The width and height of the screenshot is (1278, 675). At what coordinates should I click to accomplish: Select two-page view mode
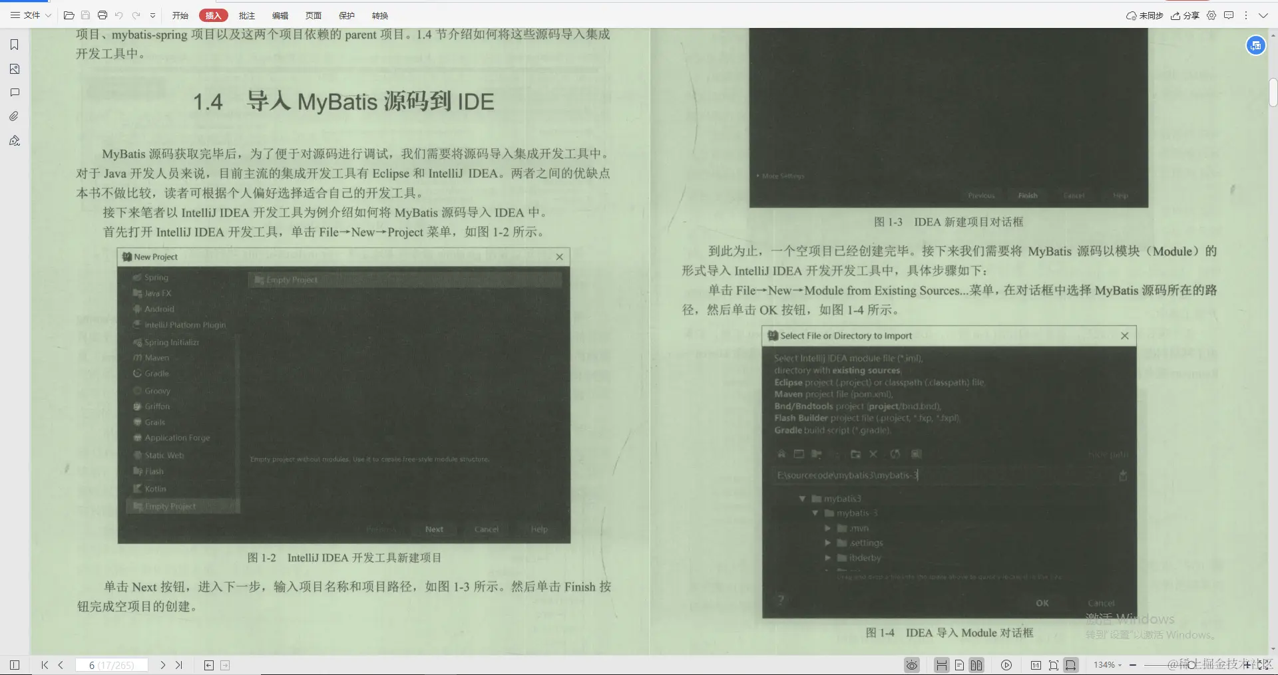(976, 665)
